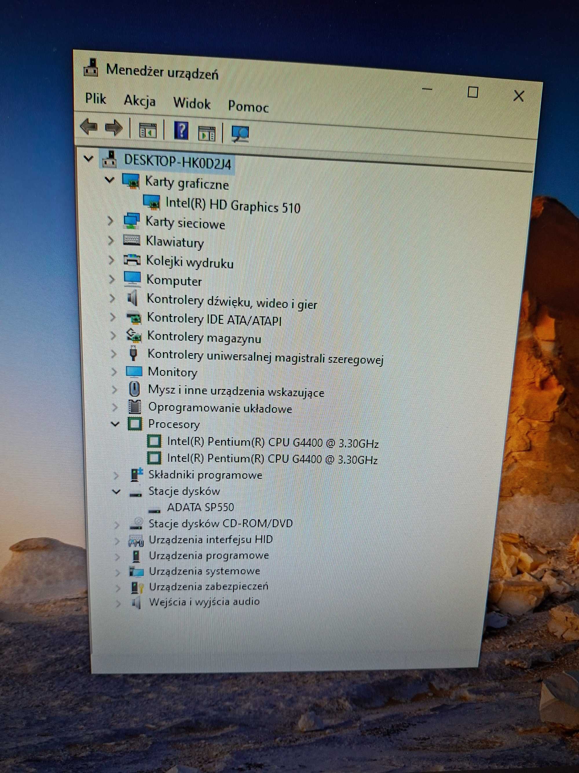Expand Stacje dysków CD-ROM/DVD category
The image size is (579, 773).
click(117, 525)
